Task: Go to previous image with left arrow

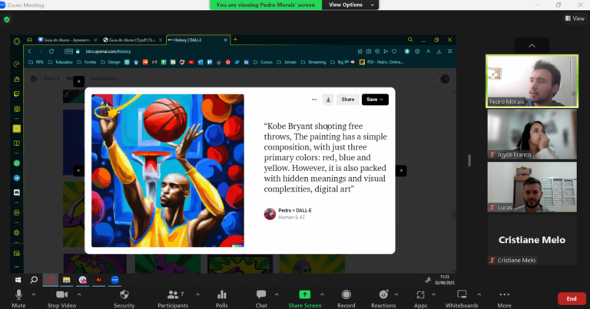Action: coord(78,170)
